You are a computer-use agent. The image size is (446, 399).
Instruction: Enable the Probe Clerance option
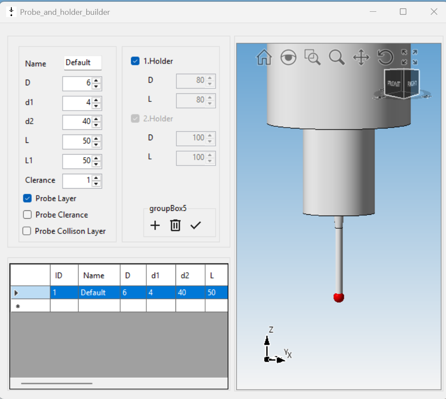pyautogui.click(x=27, y=215)
